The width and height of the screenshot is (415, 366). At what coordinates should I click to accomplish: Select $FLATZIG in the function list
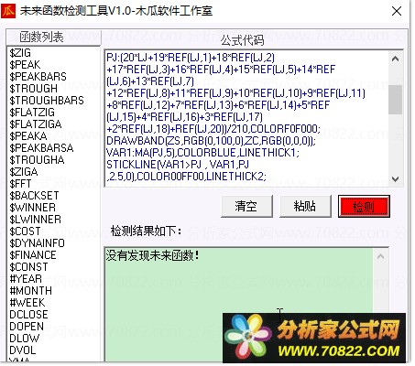click(x=32, y=113)
